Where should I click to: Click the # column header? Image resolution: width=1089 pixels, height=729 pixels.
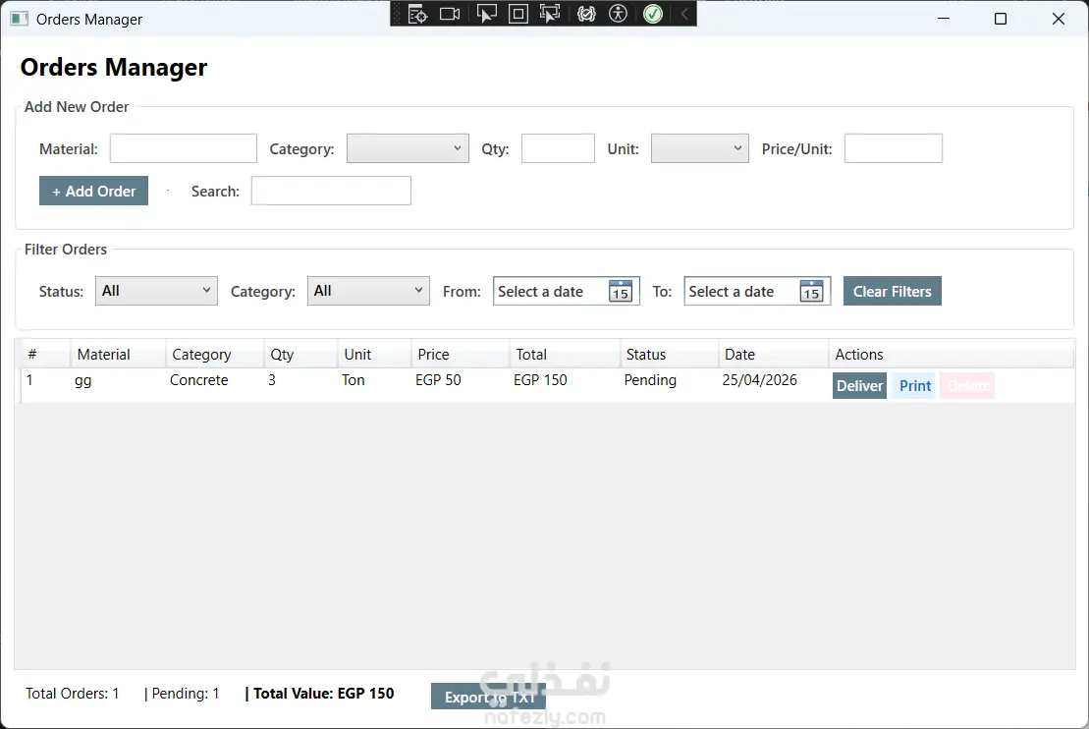(x=46, y=354)
